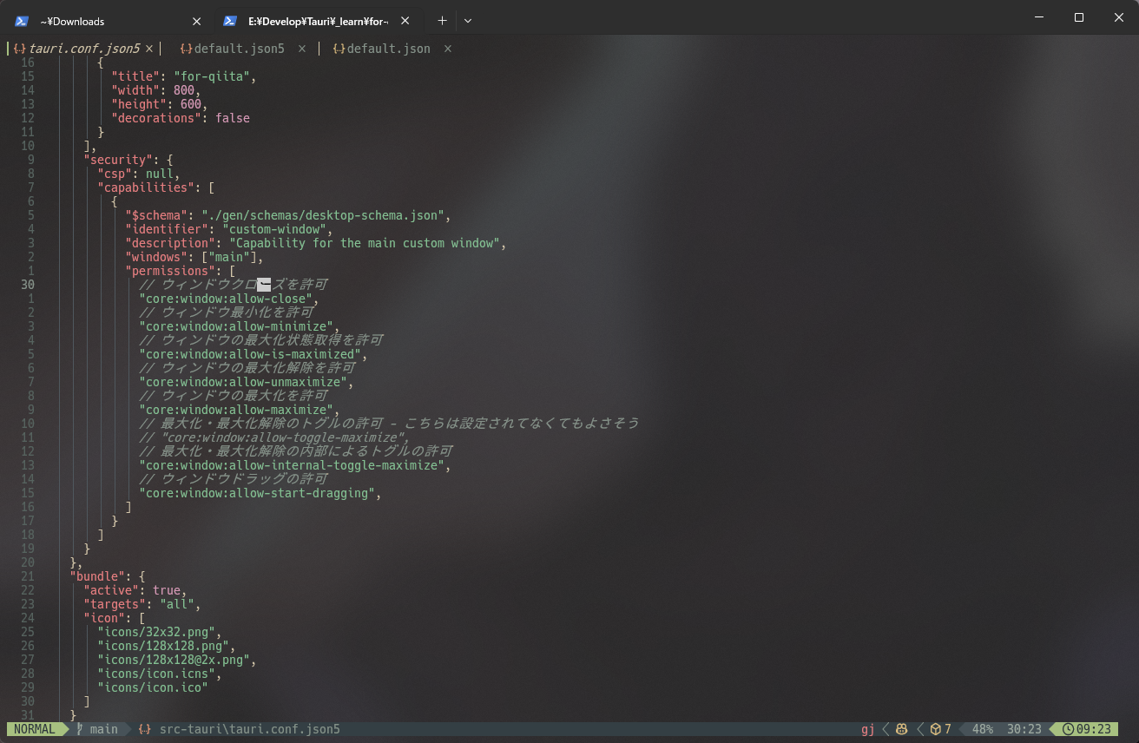Click the "core:window:allow-close" string

(x=226, y=299)
